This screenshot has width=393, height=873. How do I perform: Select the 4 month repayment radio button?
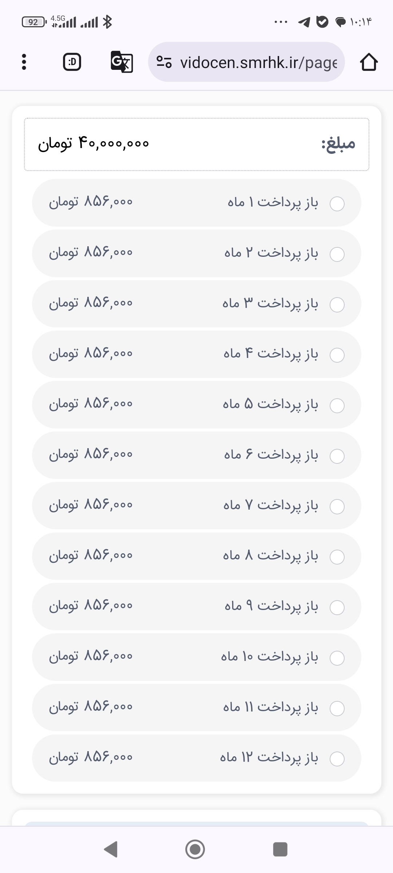(x=337, y=355)
